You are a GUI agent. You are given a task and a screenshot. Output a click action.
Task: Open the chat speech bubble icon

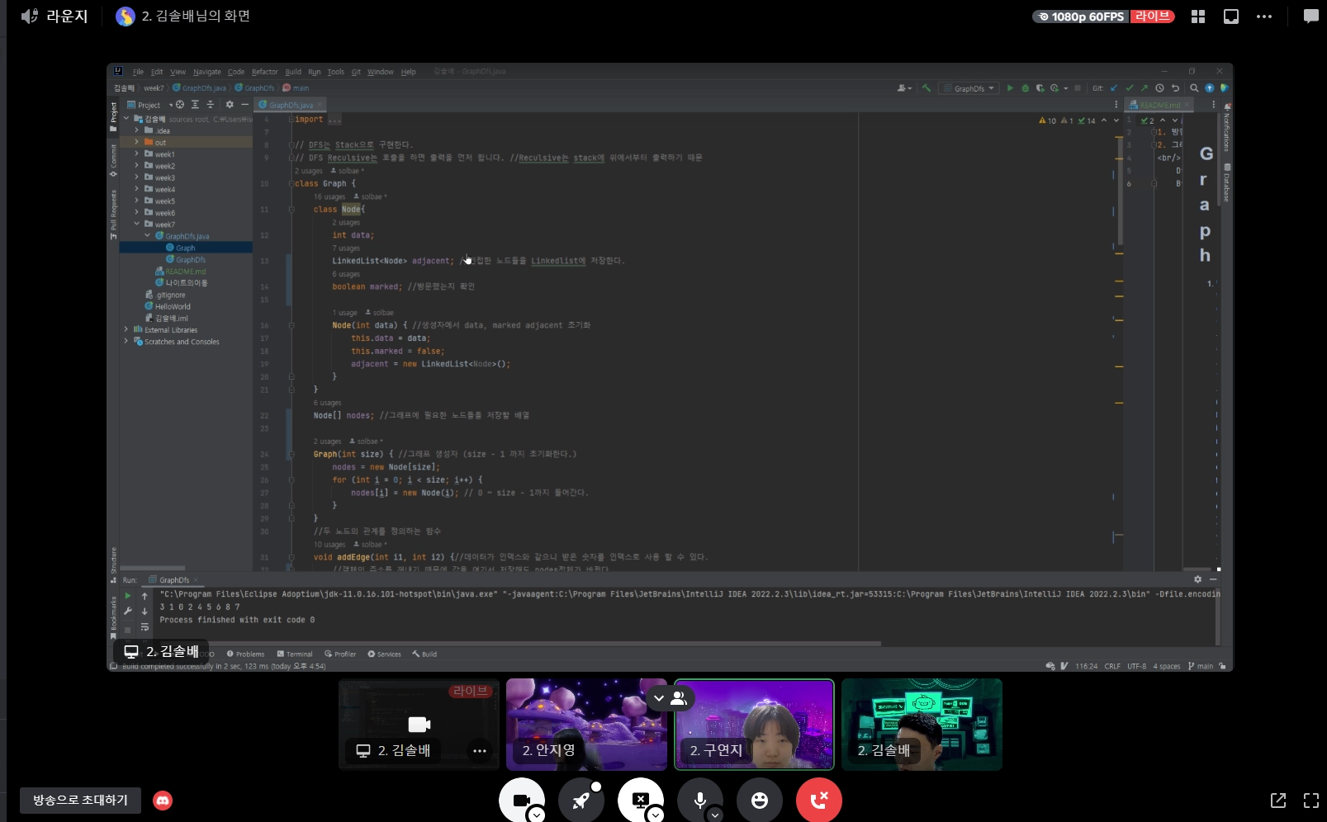(1310, 17)
